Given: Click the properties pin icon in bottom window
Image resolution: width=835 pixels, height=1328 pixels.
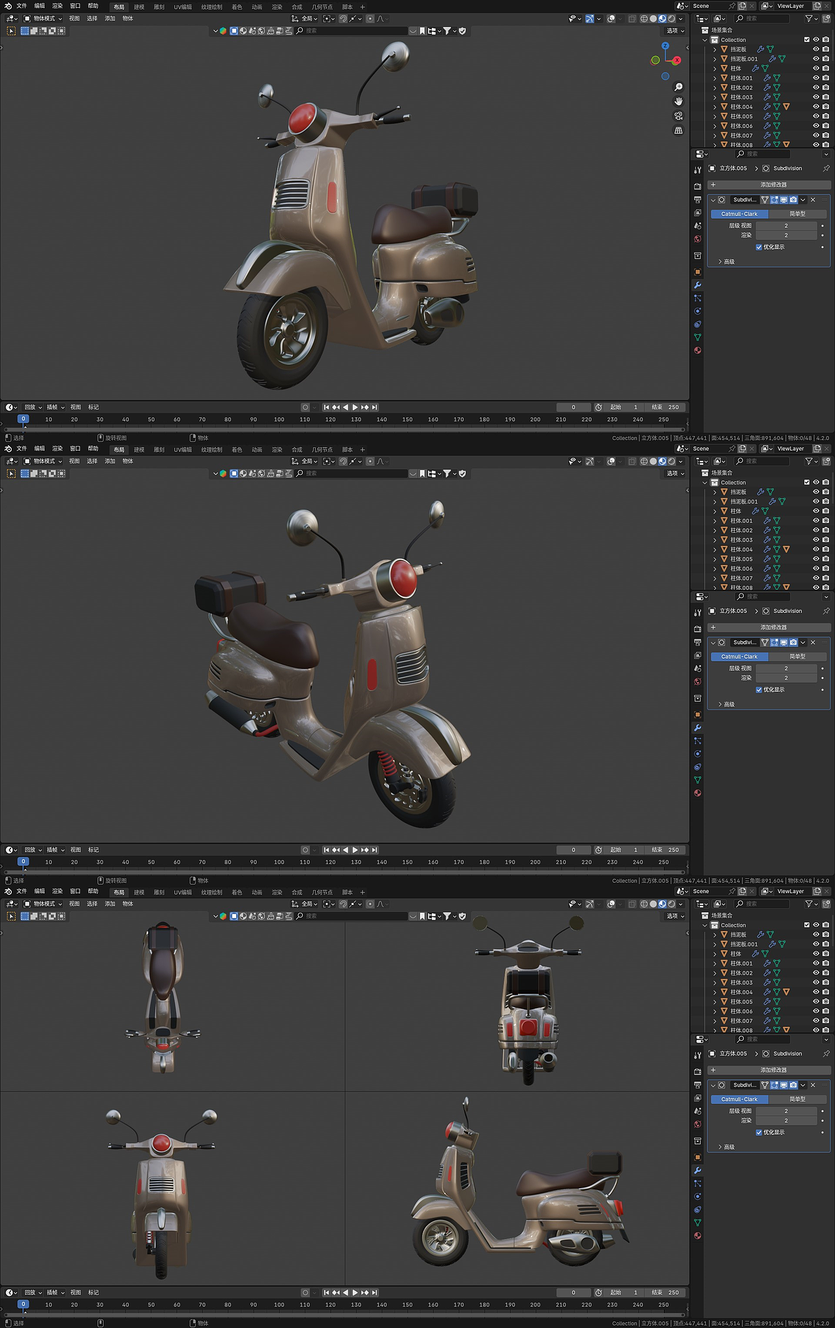Looking at the screenshot, I should tap(826, 1054).
